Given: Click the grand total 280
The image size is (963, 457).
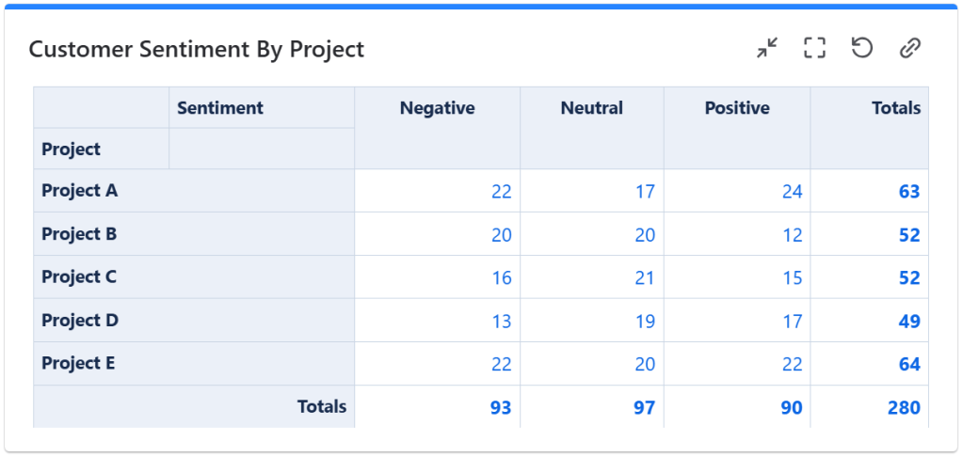Looking at the screenshot, I should pos(903,408).
